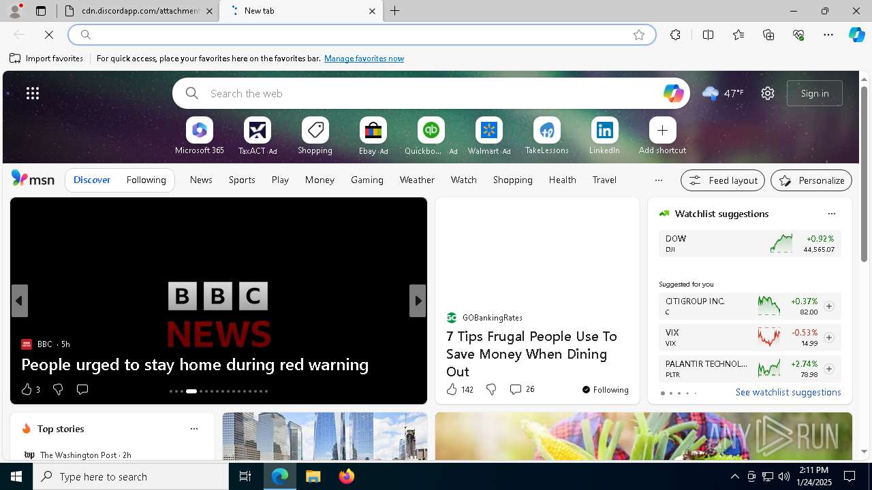
Task: Open LinkedIn shortcut
Action: [604, 136]
